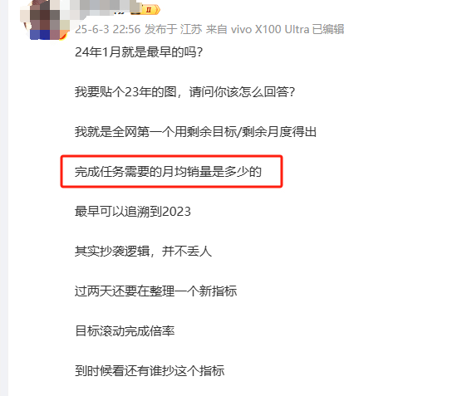
Task: Click the line '到时候看还有谁抄这个指标'
Action: (150, 370)
